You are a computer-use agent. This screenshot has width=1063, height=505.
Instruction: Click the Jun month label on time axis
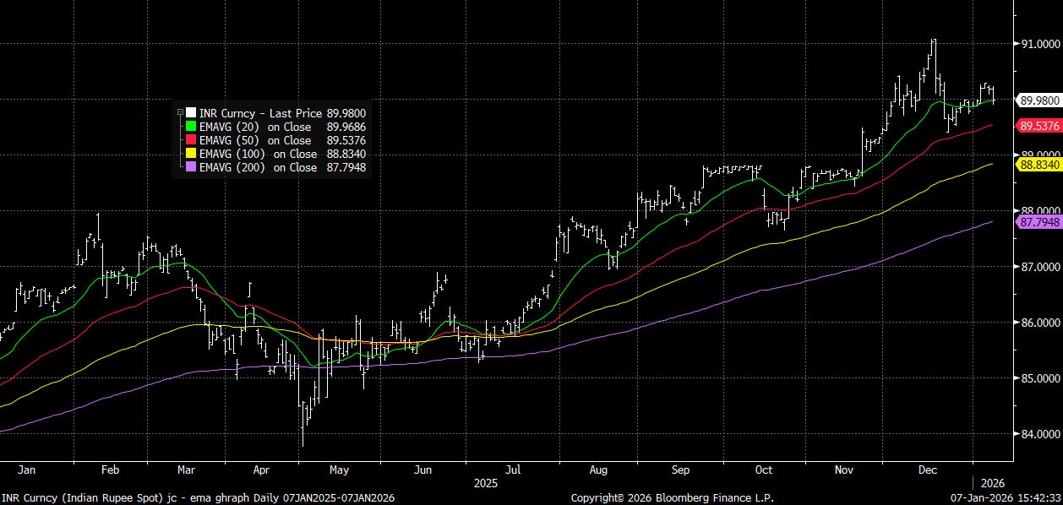423,470
